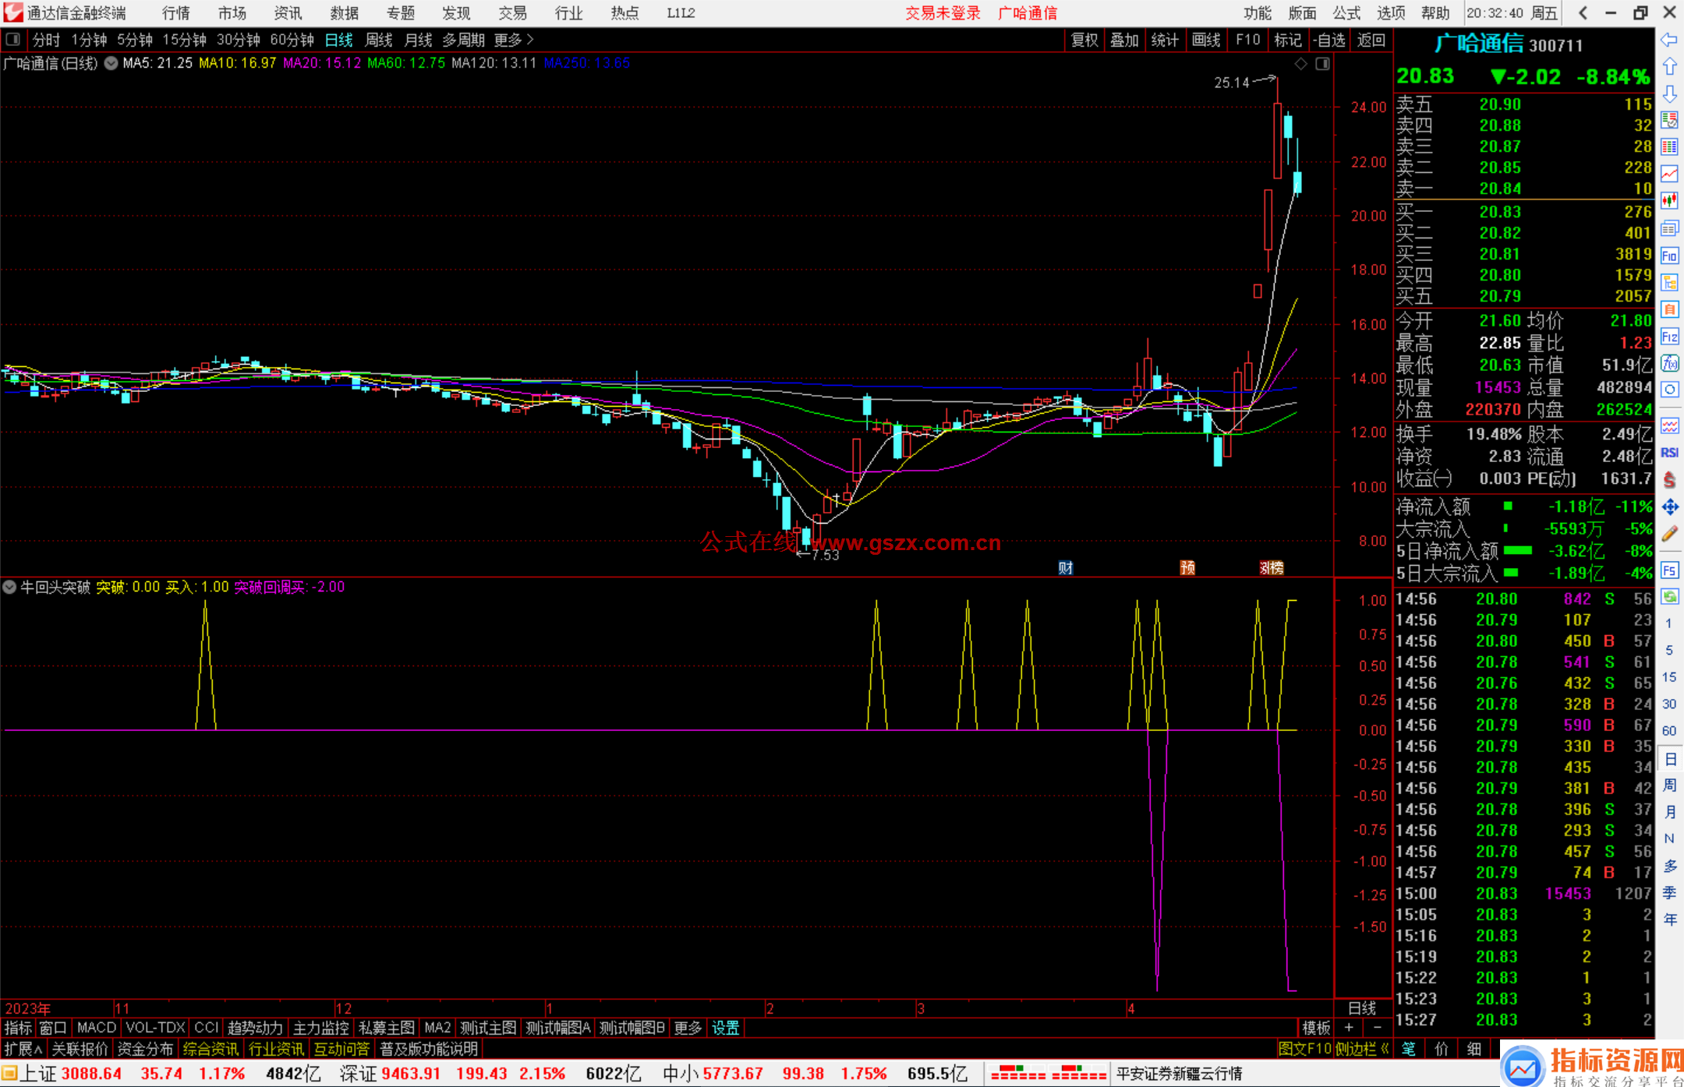Open the 交易 menu
This screenshot has height=1087, width=1684.
[x=512, y=13]
